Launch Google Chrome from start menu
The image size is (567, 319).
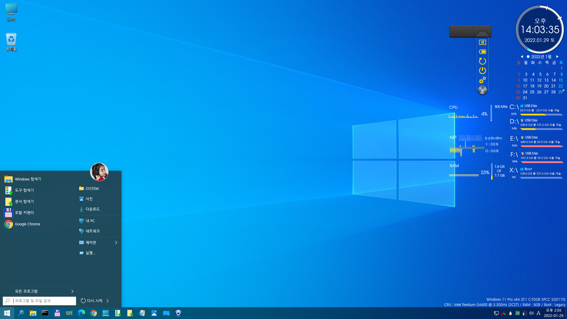(x=38, y=224)
